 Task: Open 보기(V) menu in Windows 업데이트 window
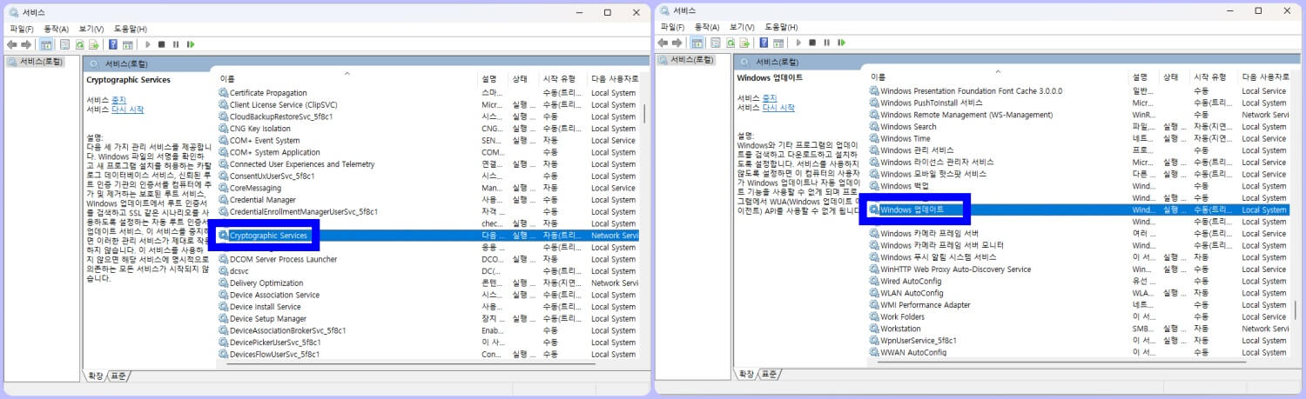tap(743, 27)
